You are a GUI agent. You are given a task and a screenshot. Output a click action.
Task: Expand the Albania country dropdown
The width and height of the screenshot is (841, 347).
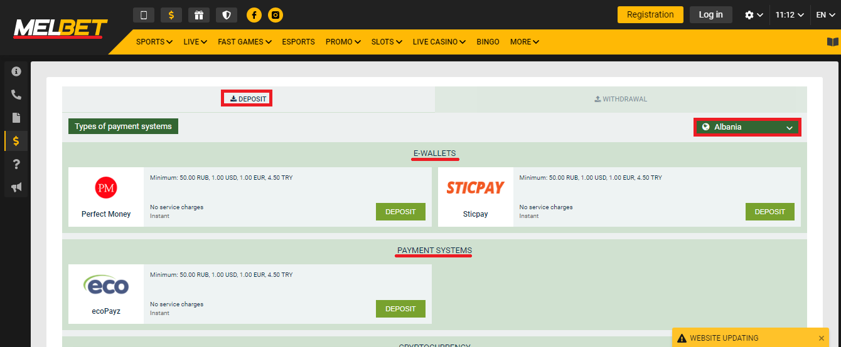[747, 127]
